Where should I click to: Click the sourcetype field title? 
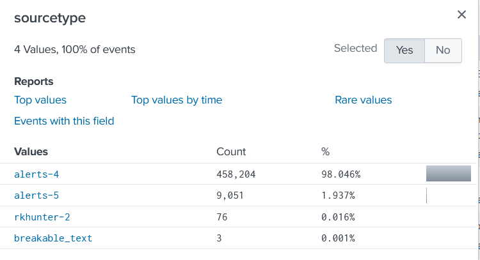point(50,18)
